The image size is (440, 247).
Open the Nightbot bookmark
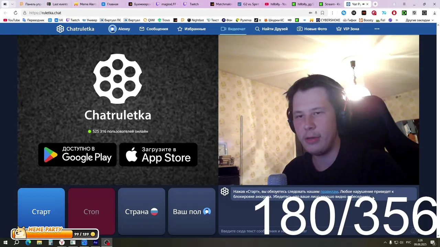196,20
